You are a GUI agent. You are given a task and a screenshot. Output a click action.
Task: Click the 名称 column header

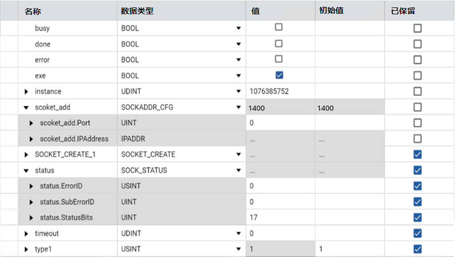pos(33,11)
